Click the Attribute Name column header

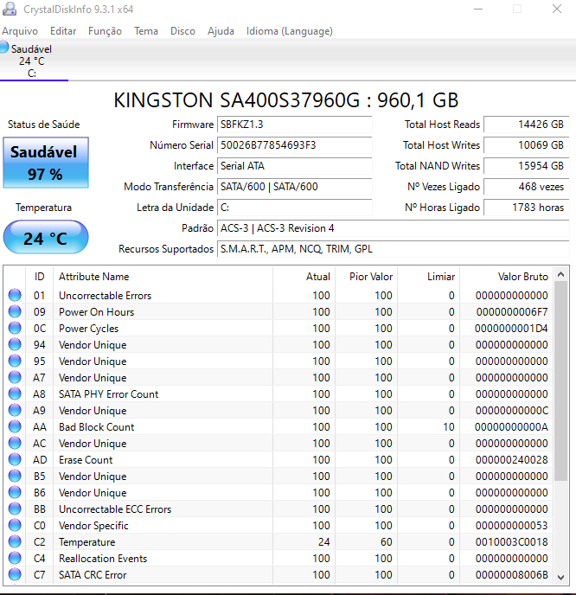coord(163,277)
